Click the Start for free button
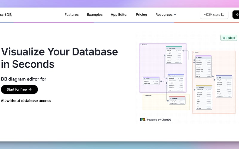Image resolution: width=239 pixels, height=149 pixels. point(19,89)
